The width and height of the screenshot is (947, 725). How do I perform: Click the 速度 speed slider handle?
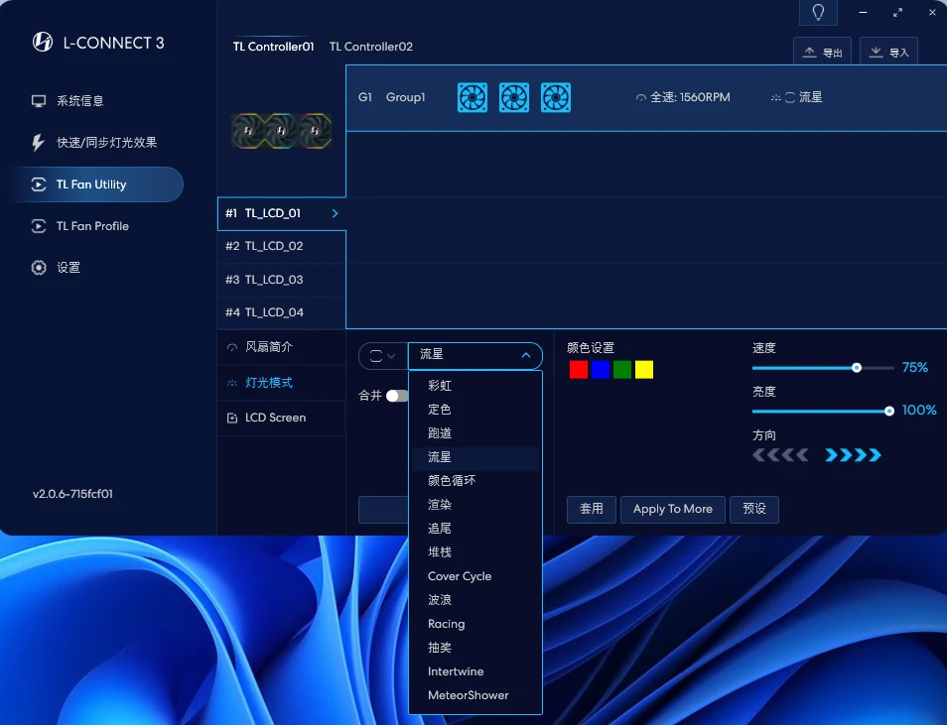click(857, 368)
